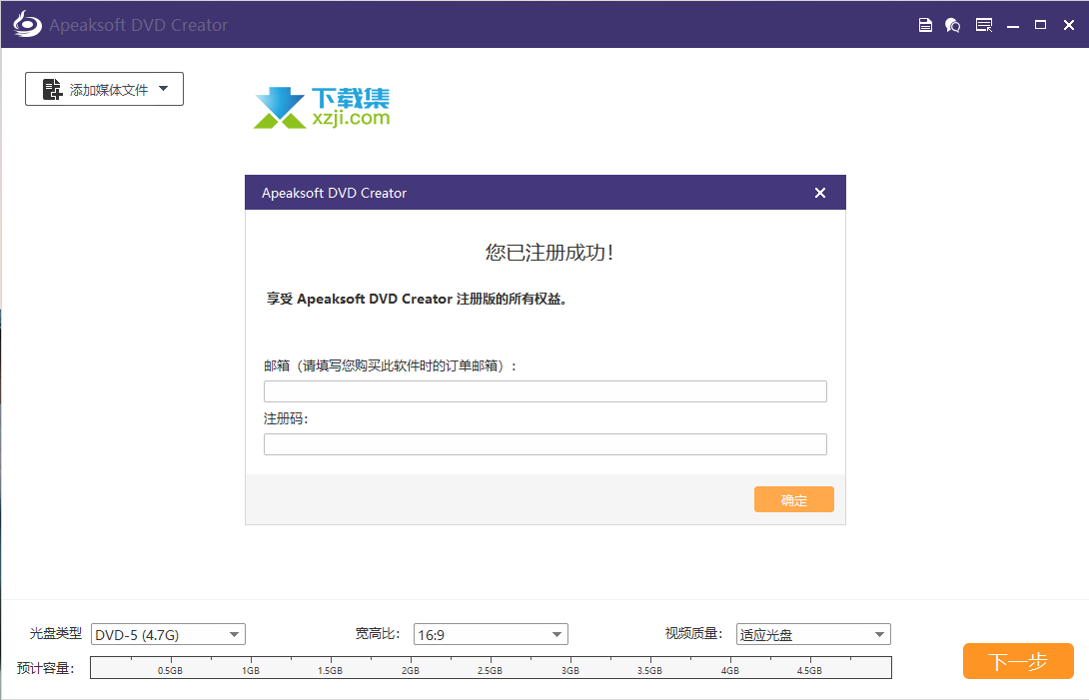Viewport: 1089px width, 700px height.
Task: Open the feedback chat icon in title bar
Action: 953,25
